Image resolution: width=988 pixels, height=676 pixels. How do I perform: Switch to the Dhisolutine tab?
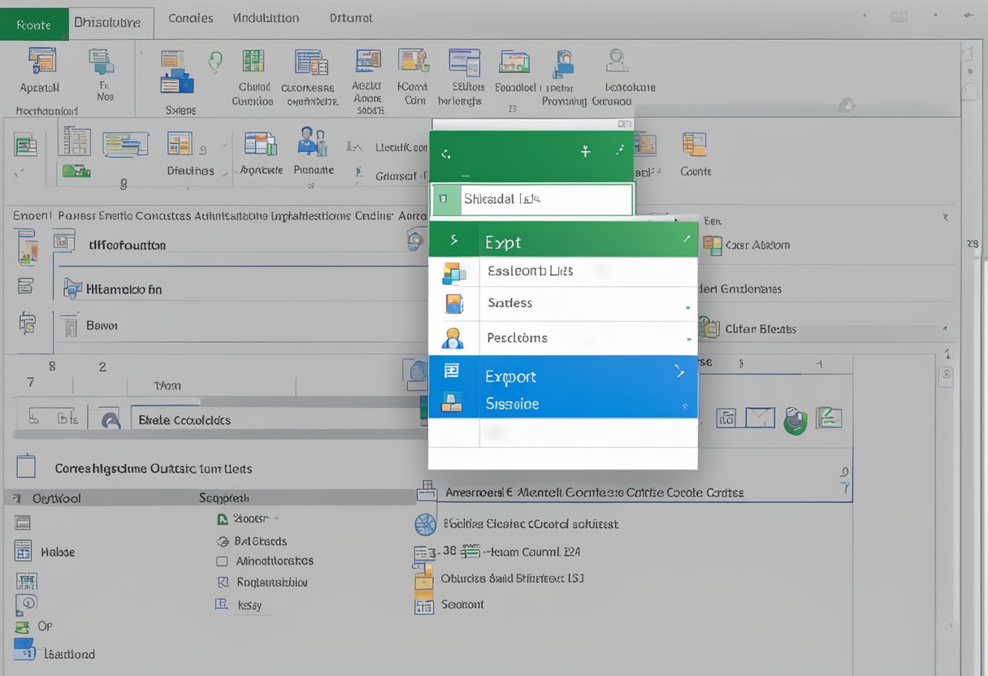106,23
